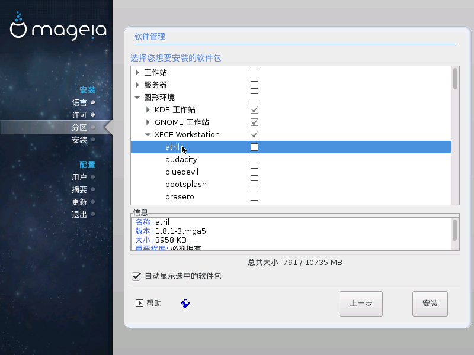Click the 用户 step in sidebar
This screenshot has height=355, width=474.
[84, 177]
